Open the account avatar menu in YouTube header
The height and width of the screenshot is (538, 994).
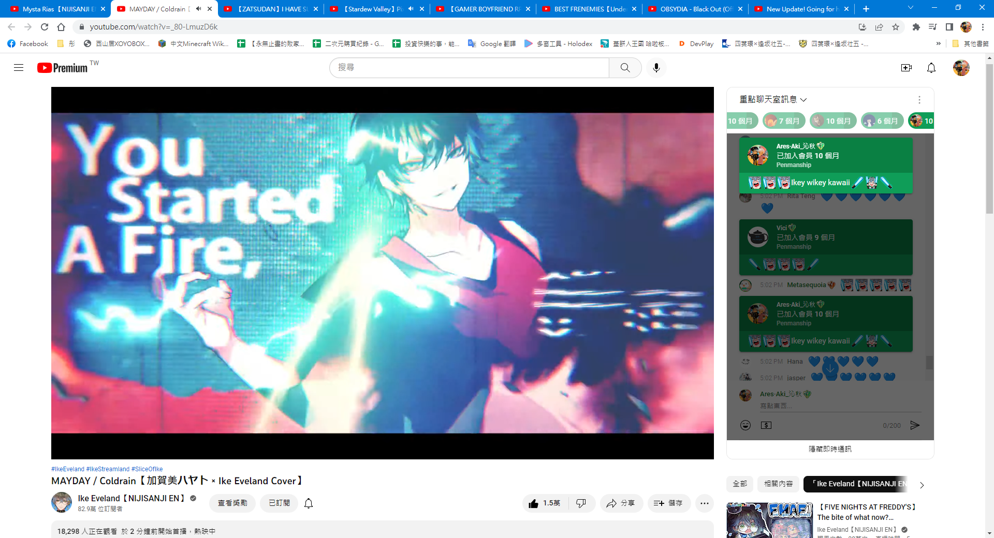(x=961, y=68)
